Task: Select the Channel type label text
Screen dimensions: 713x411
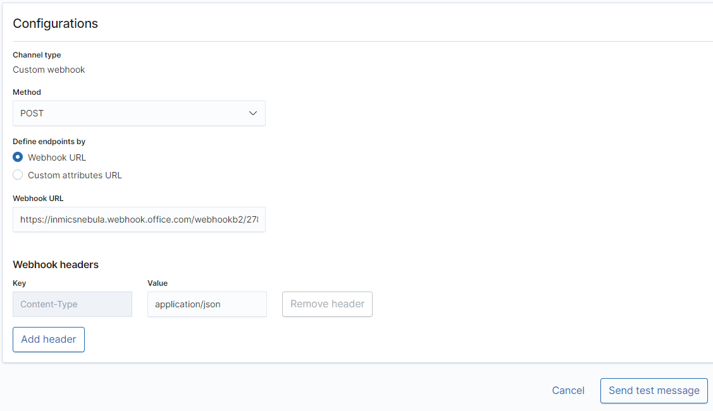Action: point(37,55)
